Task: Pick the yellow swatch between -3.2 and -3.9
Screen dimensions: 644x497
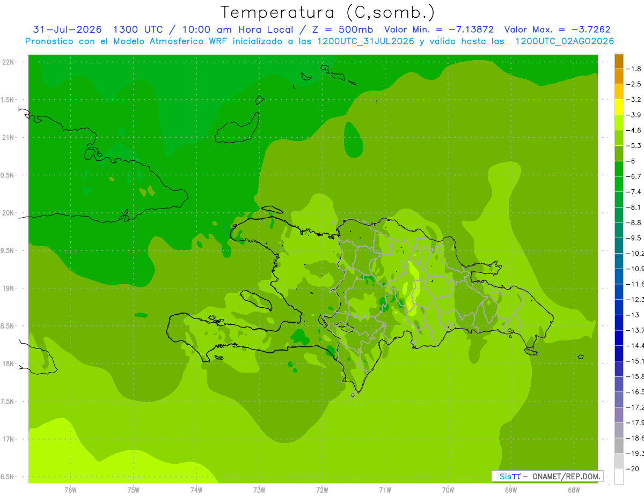Action: point(619,107)
